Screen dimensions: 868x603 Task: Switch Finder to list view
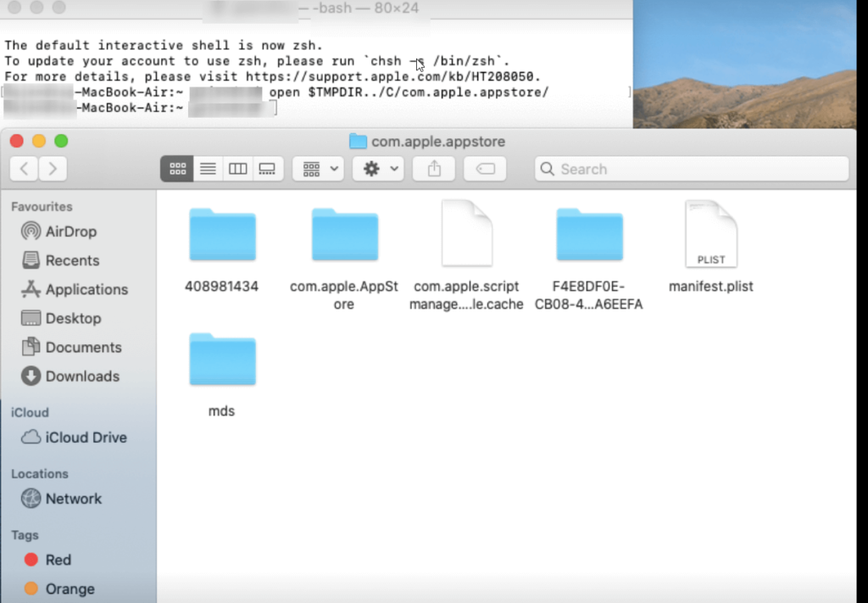click(208, 168)
